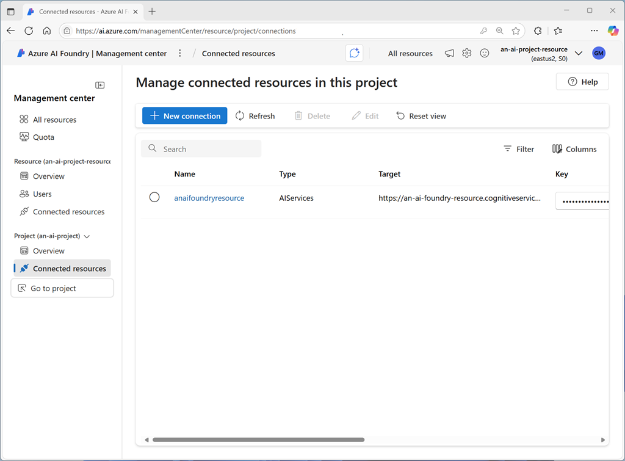Open announcements megaphone icon
The image size is (625, 461).
(x=449, y=53)
